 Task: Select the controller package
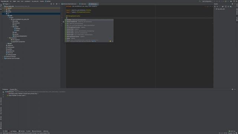(16, 23)
